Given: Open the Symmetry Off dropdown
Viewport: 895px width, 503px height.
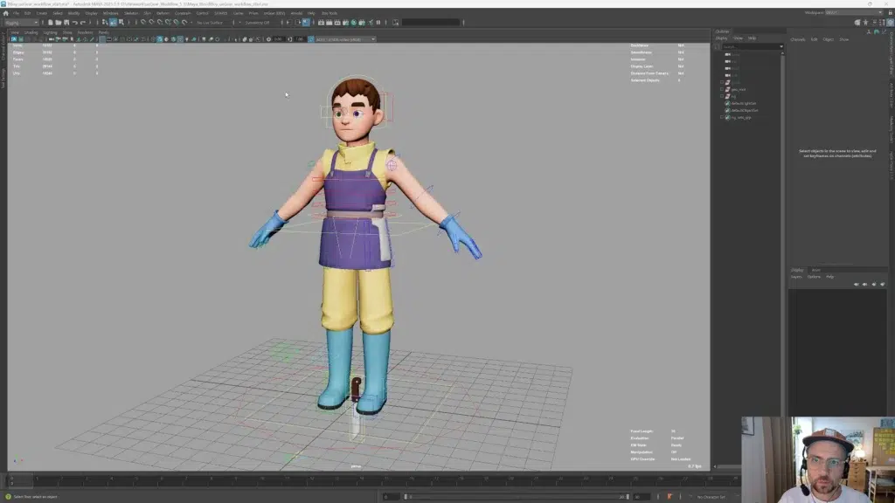Looking at the screenshot, I should (x=258, y=24).
